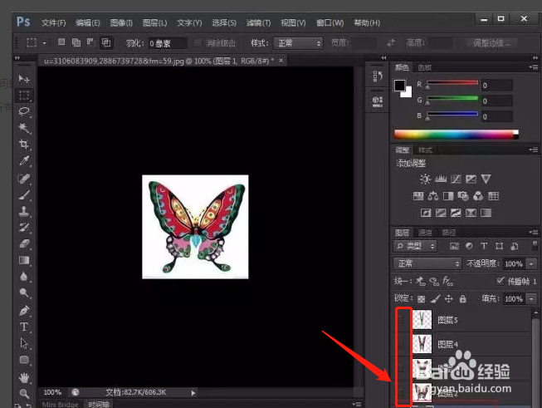Viewport: 542px width, 408px height.
Task: Unify layer style fx icon
Action: point(447,281)
